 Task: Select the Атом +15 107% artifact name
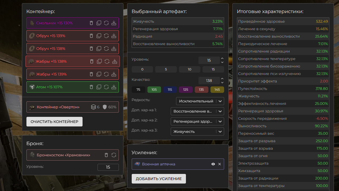pyautogui.click(x=49, y=87)
